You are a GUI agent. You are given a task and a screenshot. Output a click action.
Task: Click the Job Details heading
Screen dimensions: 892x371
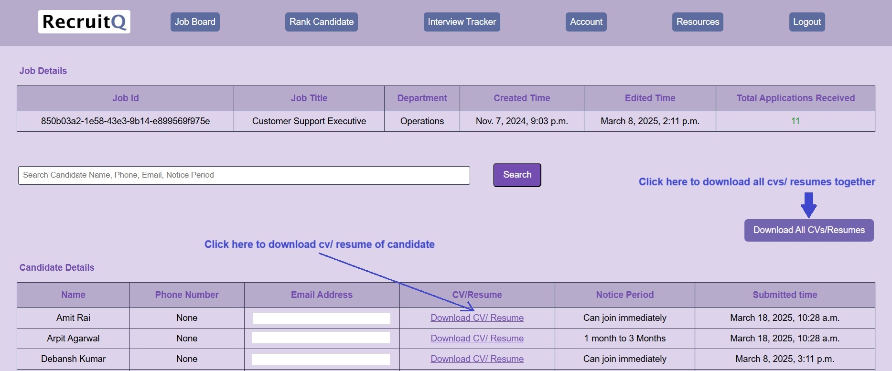pos(43,71)
